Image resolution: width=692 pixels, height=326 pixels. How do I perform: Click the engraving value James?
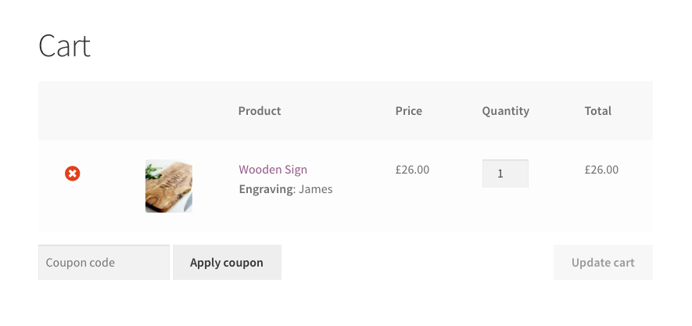pos(316,189)
